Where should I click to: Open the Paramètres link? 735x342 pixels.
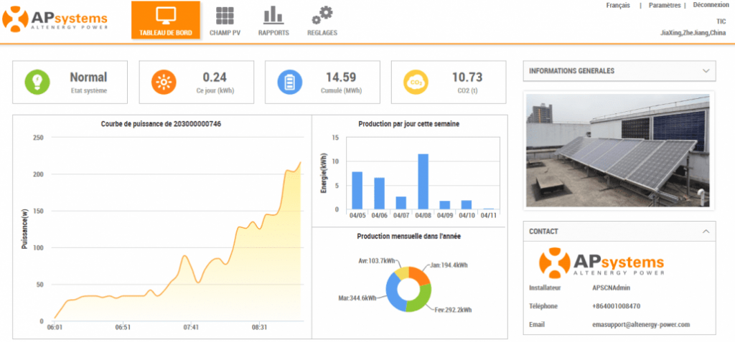[x=664, y=6]
